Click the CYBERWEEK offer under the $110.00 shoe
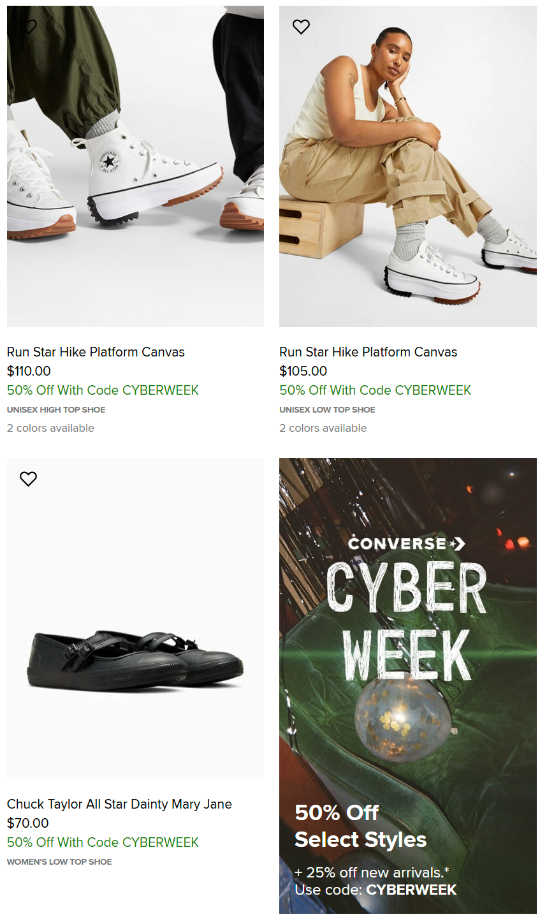 [x=103, y=390]
